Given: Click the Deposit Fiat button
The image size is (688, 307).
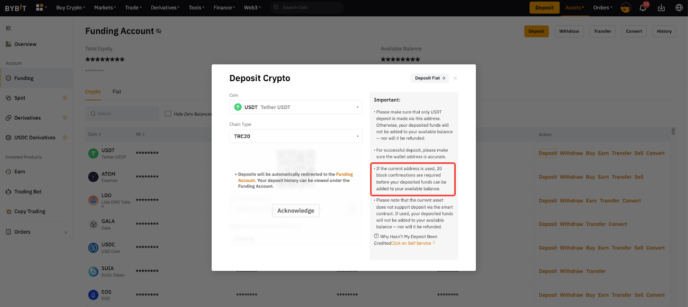Looking at the screenshot, I should pyautogui.click(x=430, y=78).
